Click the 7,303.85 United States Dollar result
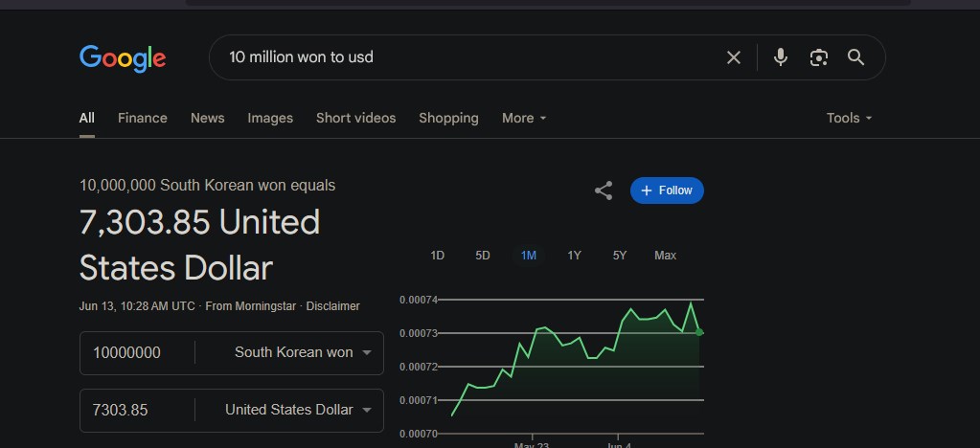The height and width of the screenshot is (448, 980). point(199,245)
